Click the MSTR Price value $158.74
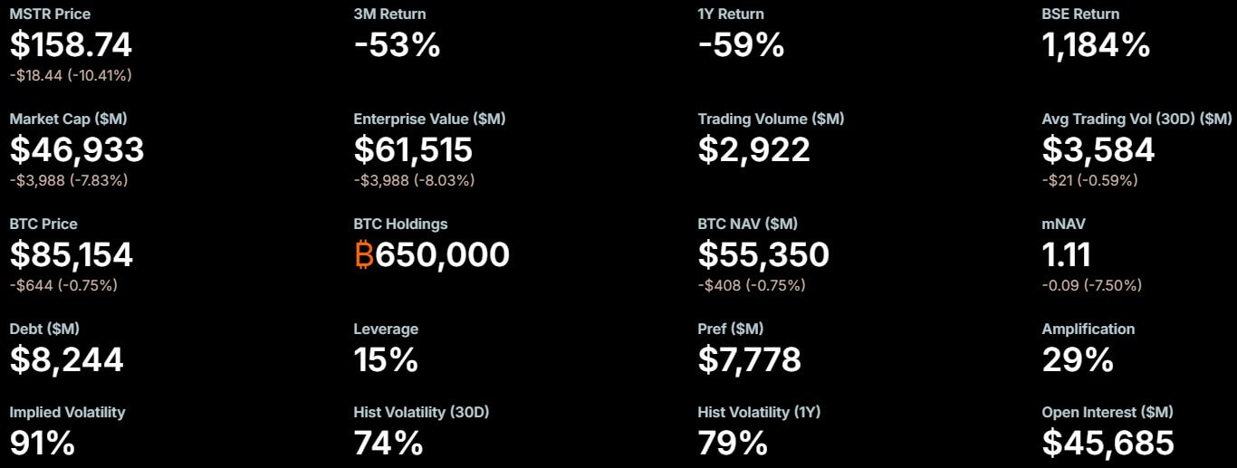 (71, 45)
